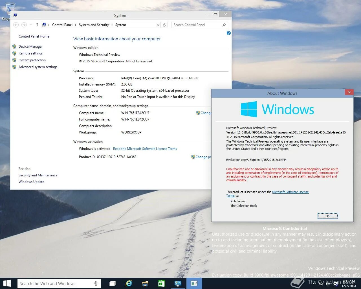Open Task View from the taskbar
The height and width of the screenshot is (289, 361).
[113, 283]
